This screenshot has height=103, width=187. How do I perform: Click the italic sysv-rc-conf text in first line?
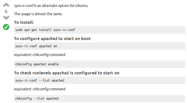pos(24,6)
